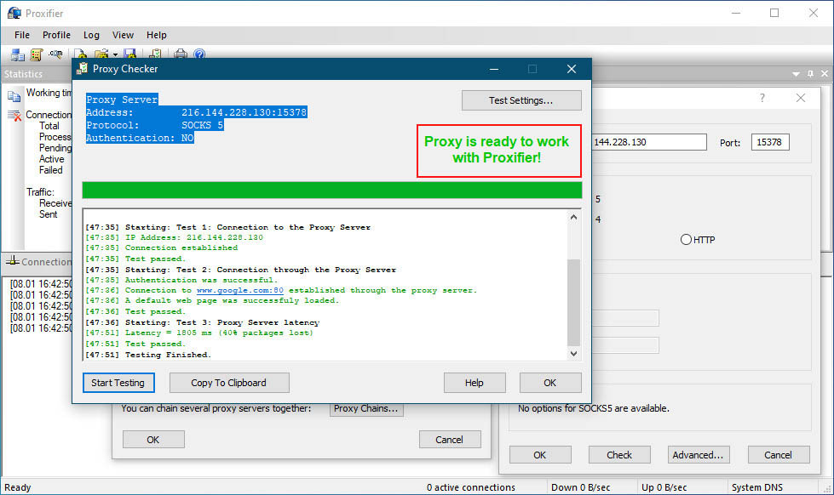Open the Statistics panel dropdown arrow
Screen dimensions: 834x495
tap(796, 74)
